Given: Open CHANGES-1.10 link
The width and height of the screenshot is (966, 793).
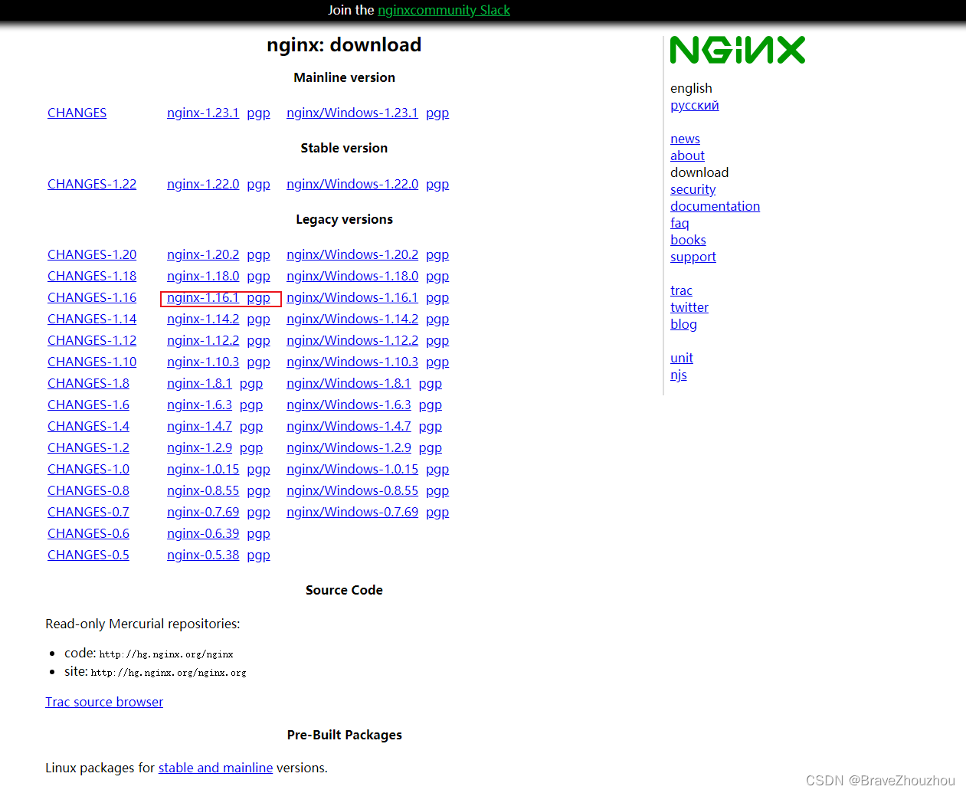Looking at the screenshot, I should click(x=92, y=362).
